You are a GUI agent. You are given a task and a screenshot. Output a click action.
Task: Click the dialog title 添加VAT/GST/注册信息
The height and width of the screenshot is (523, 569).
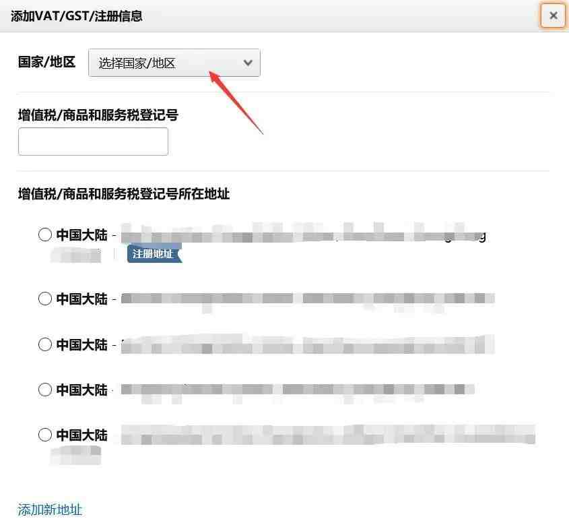click(x=77, y=16)
